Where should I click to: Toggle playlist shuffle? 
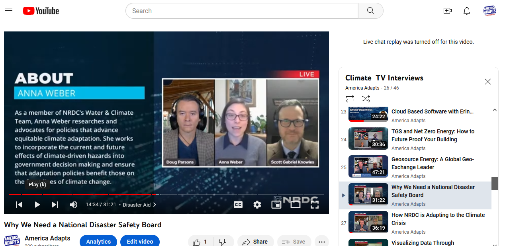point(366,98)
